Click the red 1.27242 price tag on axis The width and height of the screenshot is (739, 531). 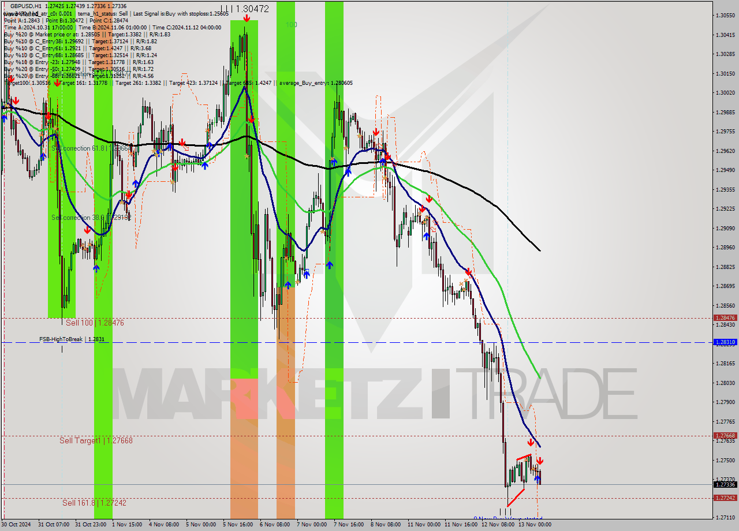click(x=725, y=498)
